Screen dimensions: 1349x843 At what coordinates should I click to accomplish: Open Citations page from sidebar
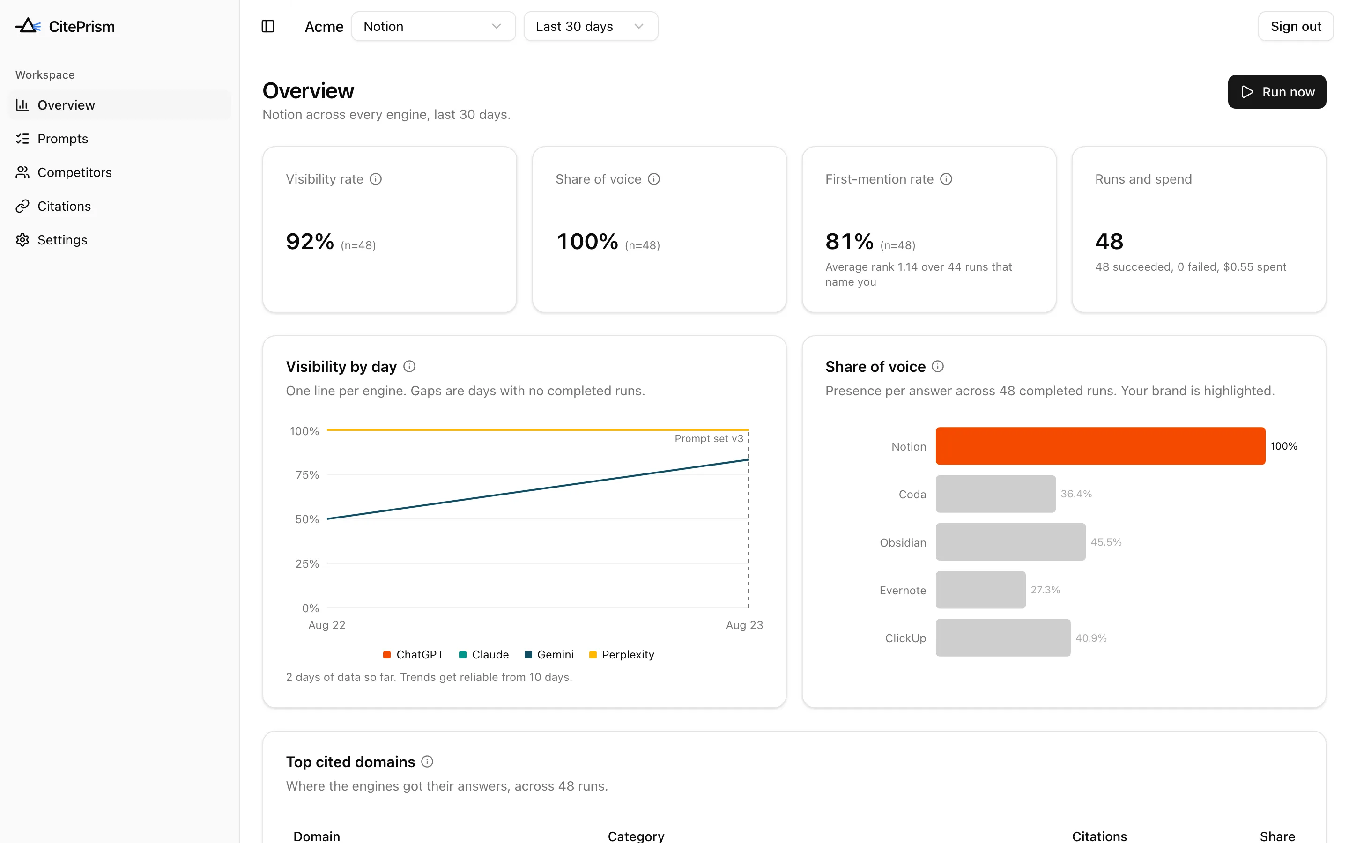tap(119, 206)
